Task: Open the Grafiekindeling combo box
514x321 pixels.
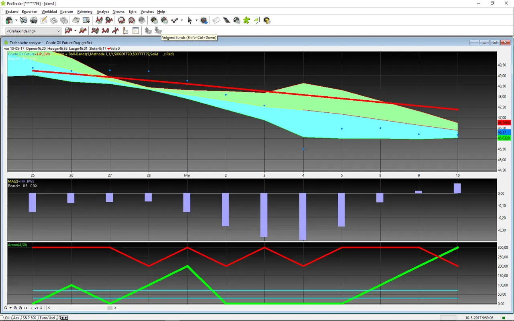Action: (33, 31)
